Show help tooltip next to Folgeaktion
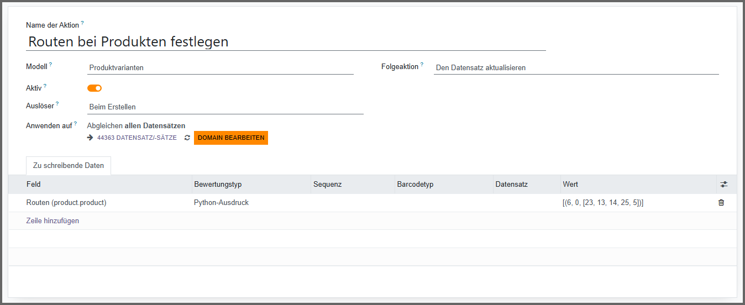 (x=422, y=65)
